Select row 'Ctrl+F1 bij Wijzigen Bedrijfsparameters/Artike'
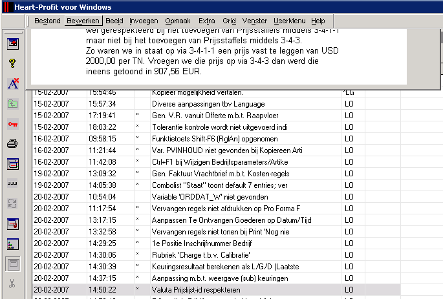The height and width of the screenshot is (299, 443). 216,162
